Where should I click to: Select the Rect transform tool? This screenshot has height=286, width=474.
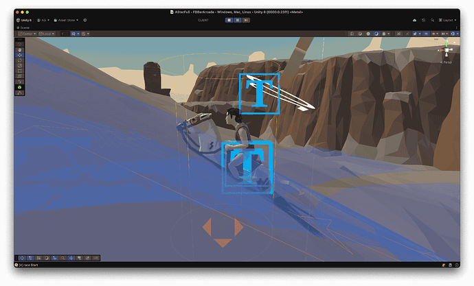(20, 71)
